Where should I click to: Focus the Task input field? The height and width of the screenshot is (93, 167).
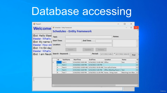point(89,37)
